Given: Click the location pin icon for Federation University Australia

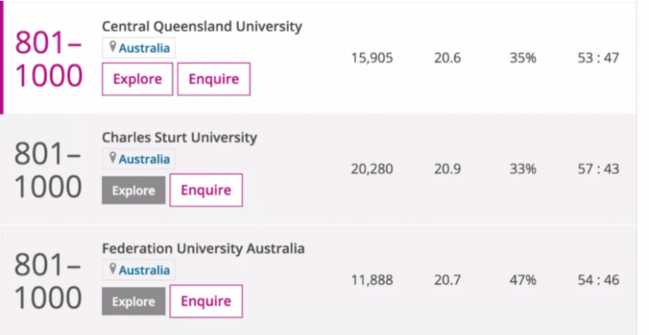Looking at the screenshot, I should point(113,269).
